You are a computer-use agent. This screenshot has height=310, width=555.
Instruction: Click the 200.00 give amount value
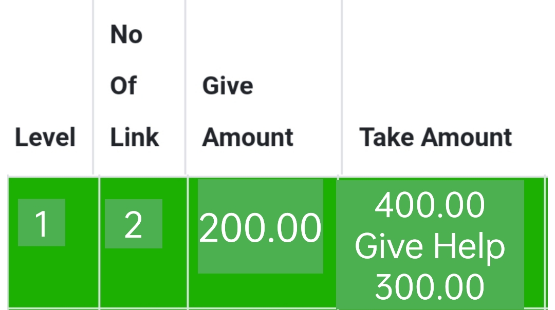click(x=260, y=226)
